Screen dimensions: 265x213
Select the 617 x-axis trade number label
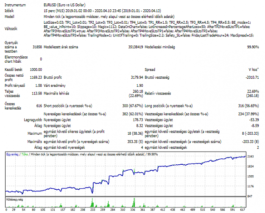click(x=243, y=210)
